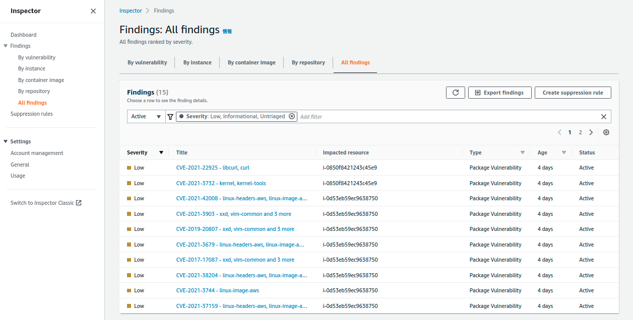This screenshot has width=633, height=320.
Task: Click Export findings button
Action: click(498, 93)
